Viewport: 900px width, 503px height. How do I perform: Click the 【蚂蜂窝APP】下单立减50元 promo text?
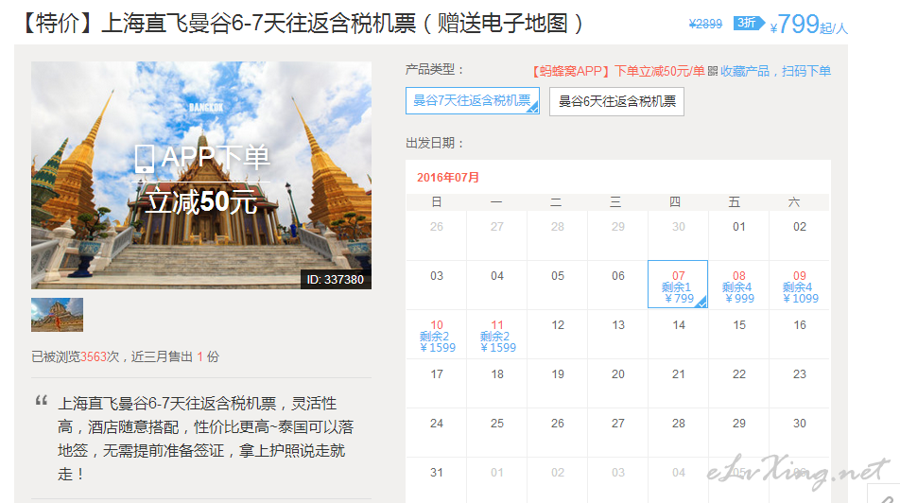point(618,71)
